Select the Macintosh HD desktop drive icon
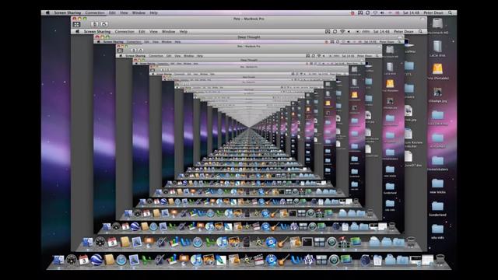The image size is (498, 280). (437, 26)
